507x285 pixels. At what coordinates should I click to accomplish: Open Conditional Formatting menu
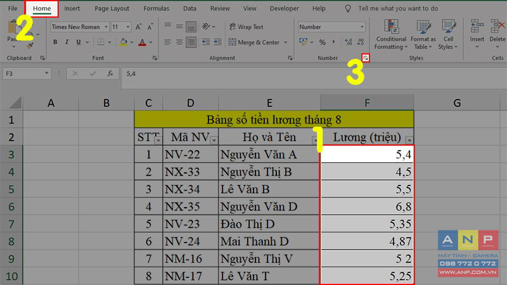coord(391,35)
